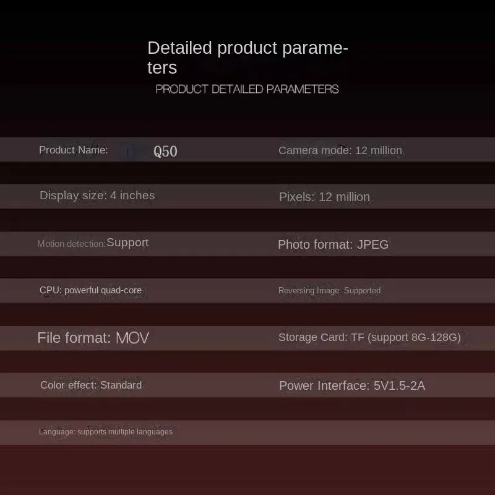Click the 'PRODUCT DETAILED PARAMETERS' subtitle
The width and height of the screenshot is (495, 495).
click(x=247, y=89)
